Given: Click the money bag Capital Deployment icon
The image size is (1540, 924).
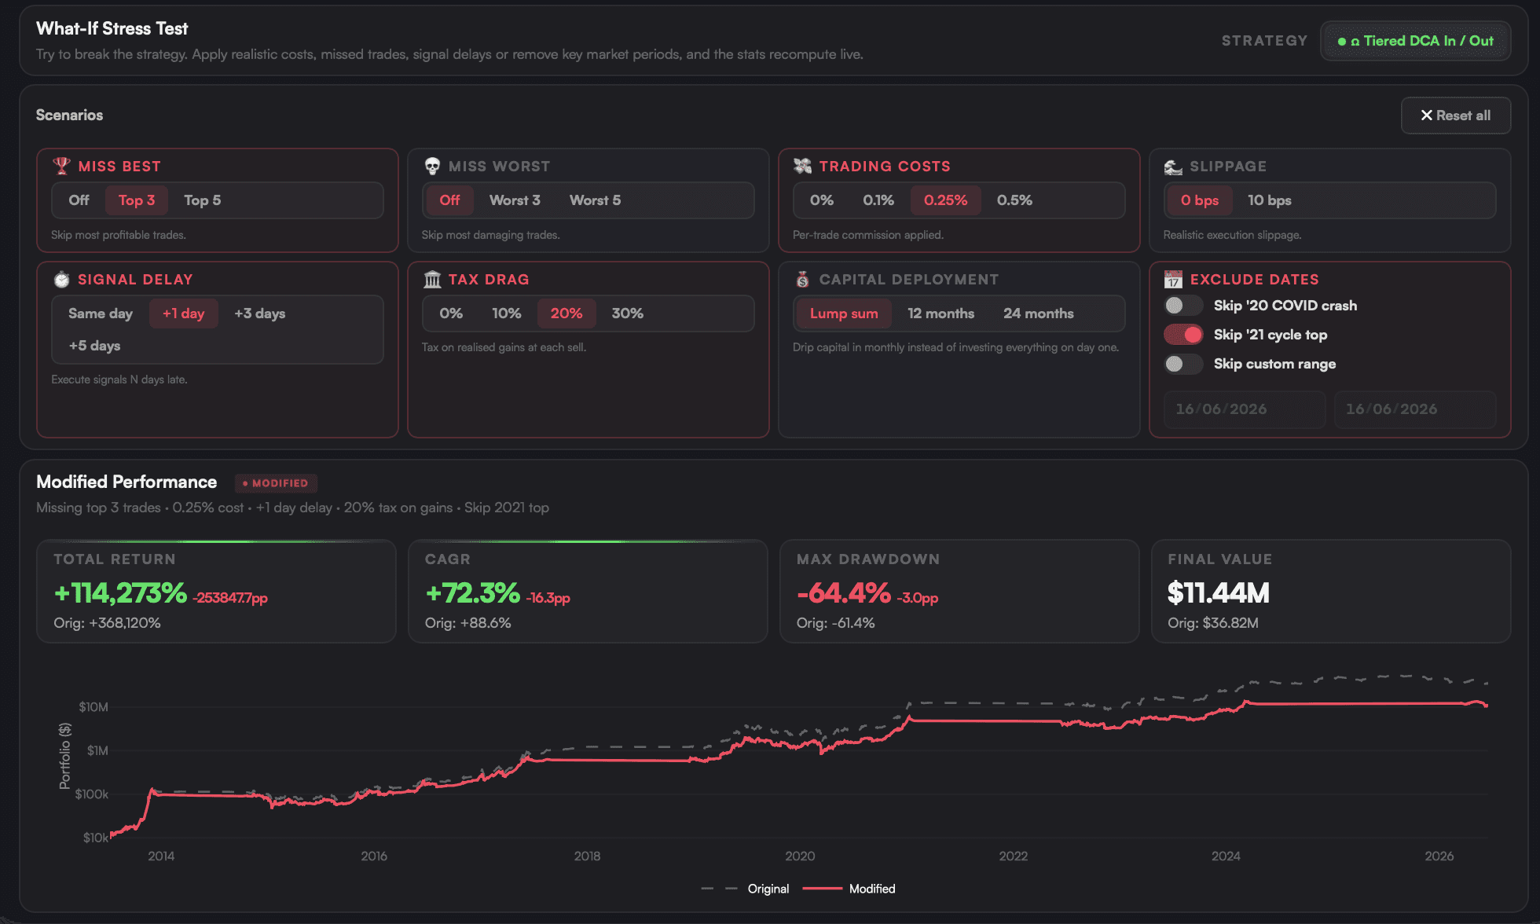Looking at the screenshot, I should (802, 279).
